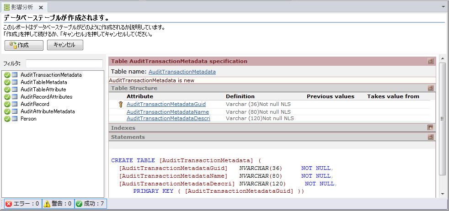Select AuditTableAttribute in table list
The width and height of the screenshot is (449, 211).
[x=43, y=90]
